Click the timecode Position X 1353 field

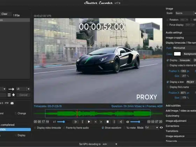click(x=183, y=71)
